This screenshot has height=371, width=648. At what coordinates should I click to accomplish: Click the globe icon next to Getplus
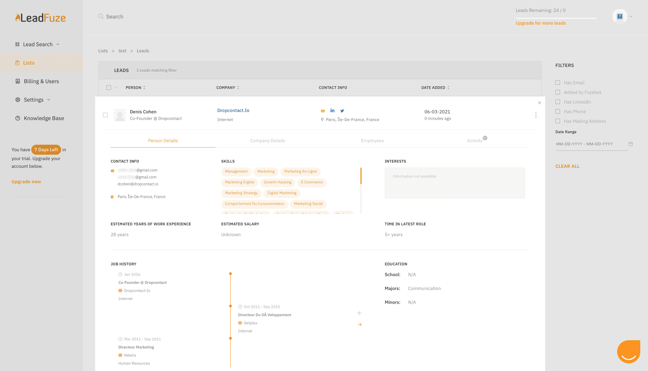pos(240,323)
